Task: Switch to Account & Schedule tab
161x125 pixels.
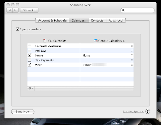Action: (x=52, y=20)
